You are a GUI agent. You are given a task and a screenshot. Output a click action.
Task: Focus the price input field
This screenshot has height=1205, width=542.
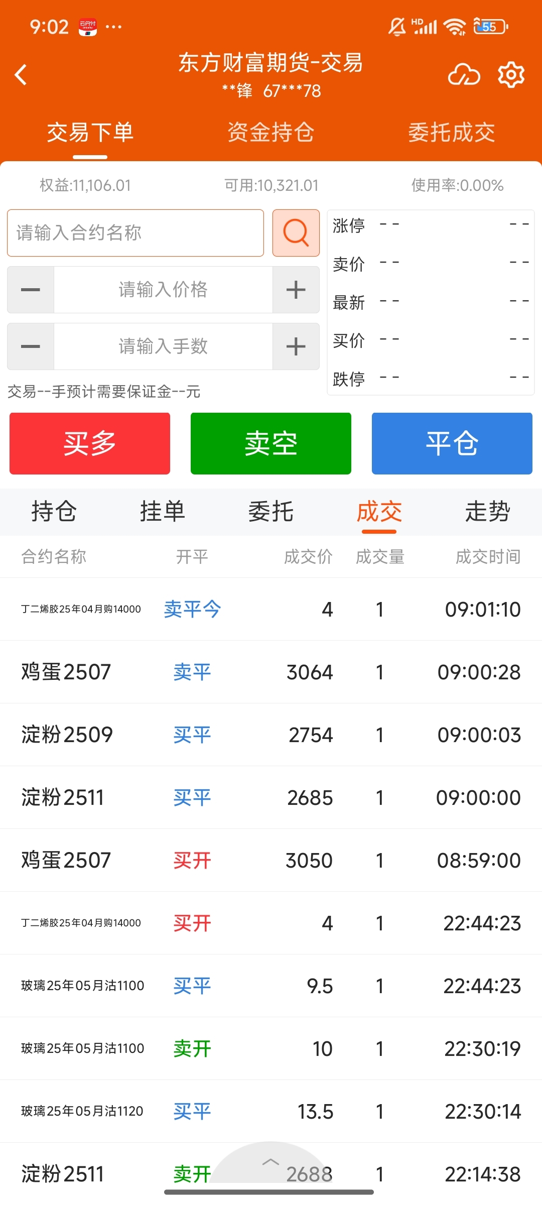tap(163, 290)
